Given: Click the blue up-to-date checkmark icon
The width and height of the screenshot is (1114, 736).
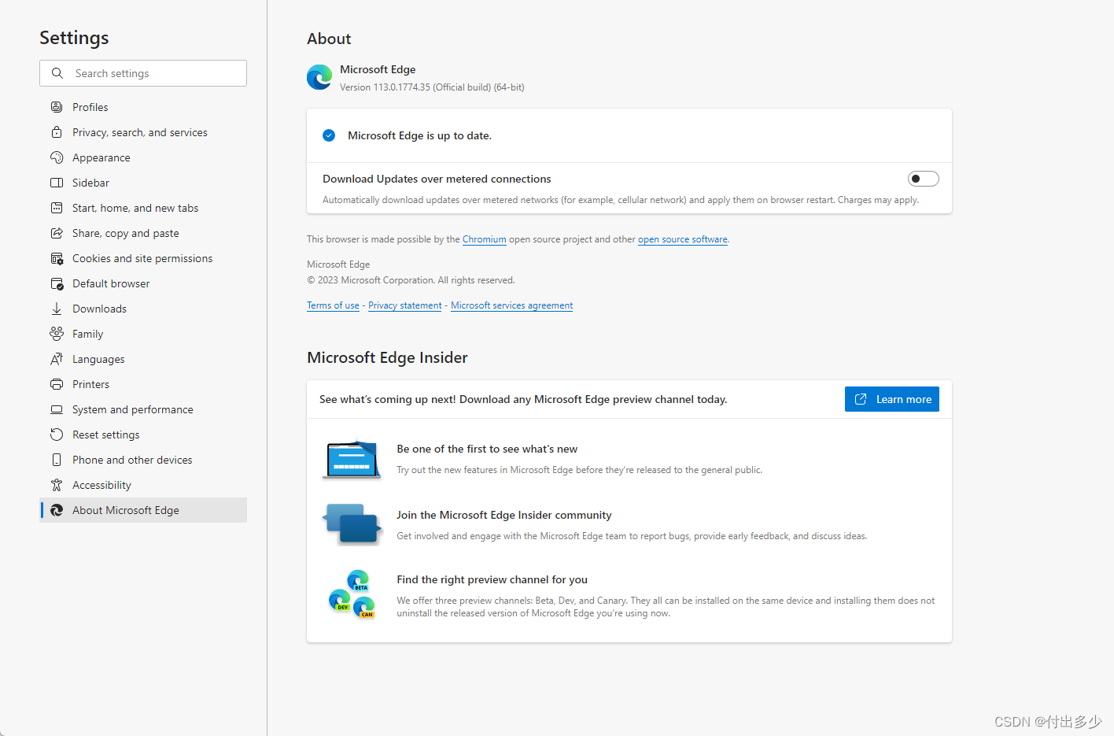Looking at the screenshot, I should click(x=329, y=135).
